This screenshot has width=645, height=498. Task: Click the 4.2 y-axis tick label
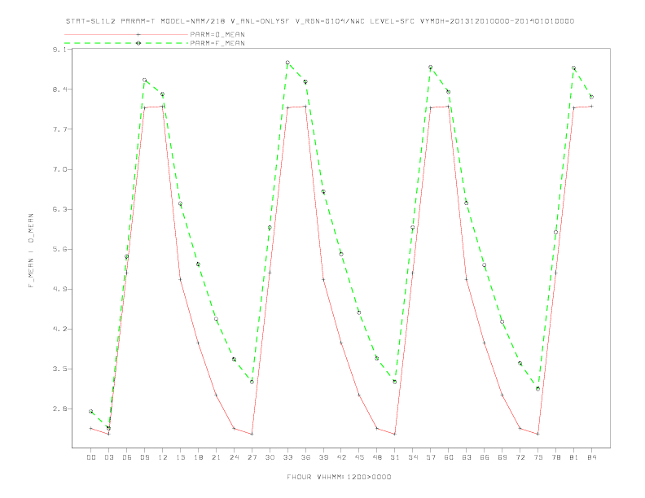coord(59,329)
